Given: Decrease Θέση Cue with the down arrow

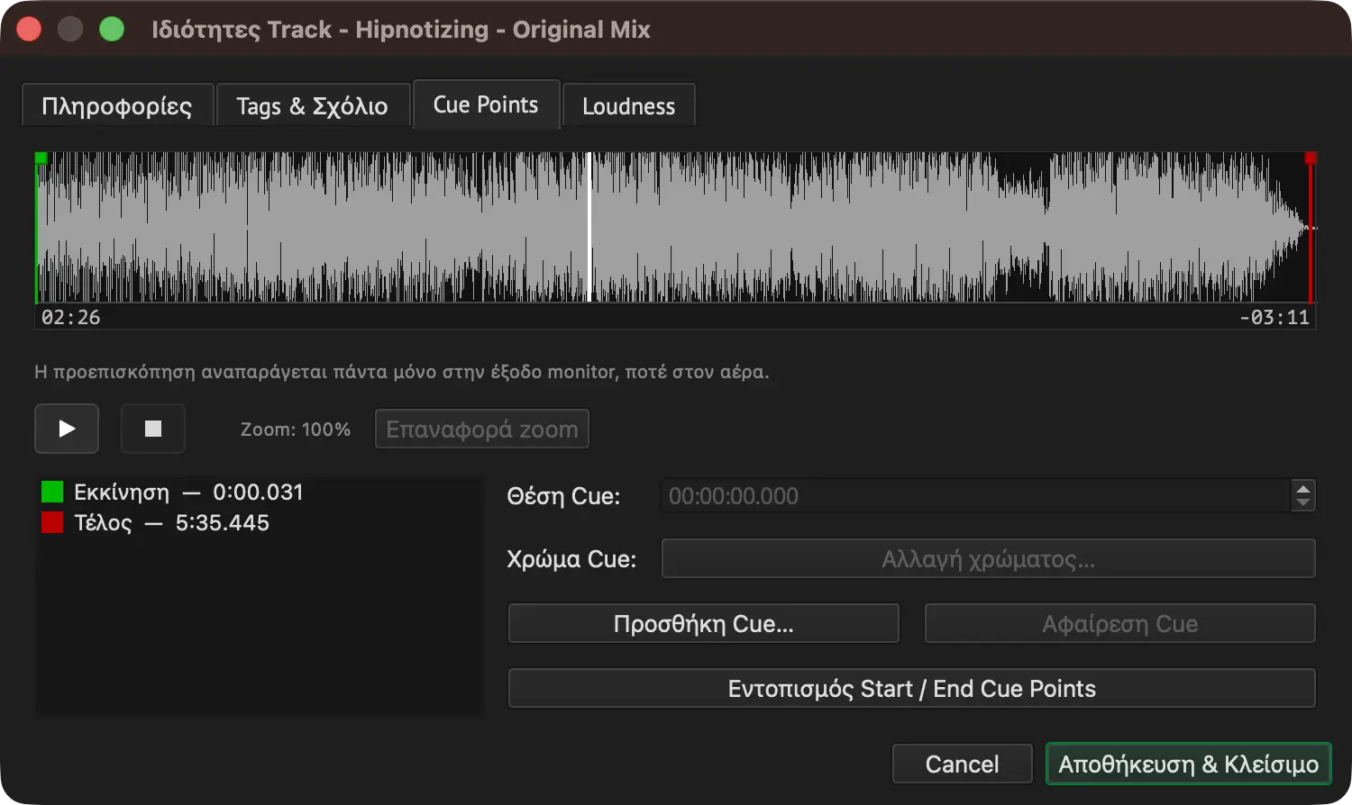Looking at the screenshot, I should click(x=1303, y=503).
